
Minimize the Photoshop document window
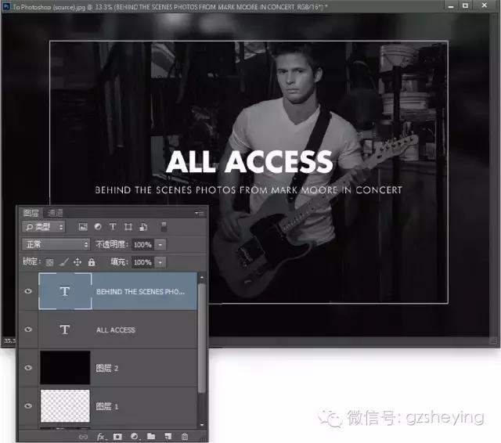coord(451,6)
